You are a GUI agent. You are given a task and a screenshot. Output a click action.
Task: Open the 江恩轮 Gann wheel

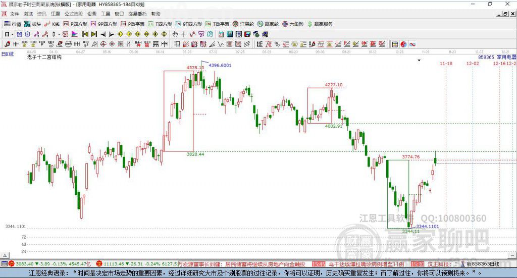(x=243, y=24)
